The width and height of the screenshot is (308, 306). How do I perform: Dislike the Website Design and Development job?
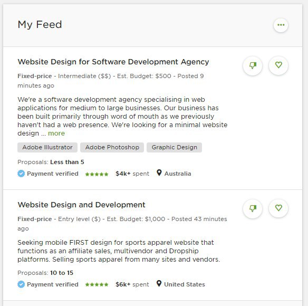[x=253, y=208]
